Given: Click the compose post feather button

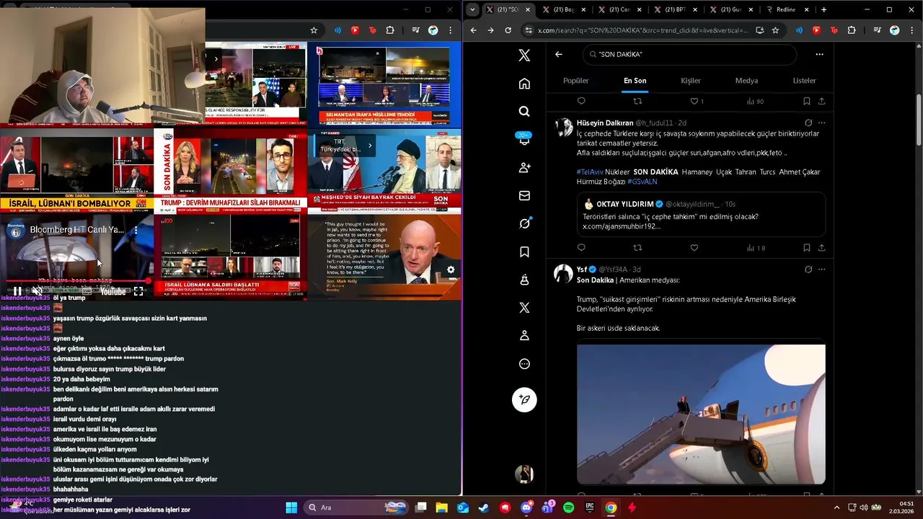Looking at the screenshot, I should [x=524, y=399].
